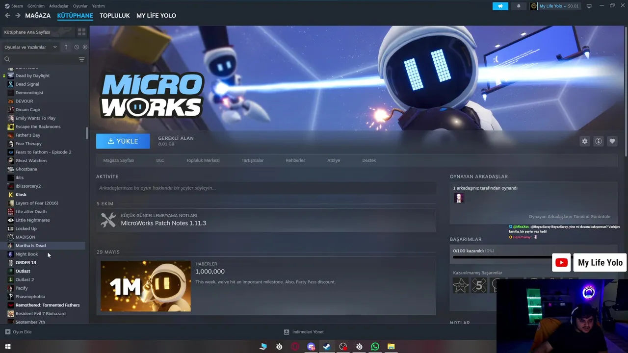This screenshot has height=353, width=628.
Task: Open Destek link
Action: (369, 160)
